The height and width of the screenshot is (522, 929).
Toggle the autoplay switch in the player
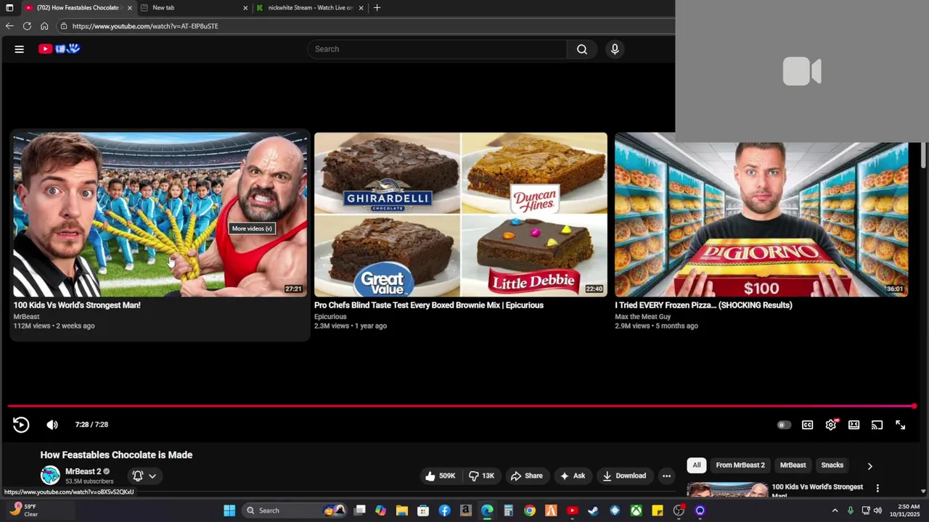click(784, 425)
